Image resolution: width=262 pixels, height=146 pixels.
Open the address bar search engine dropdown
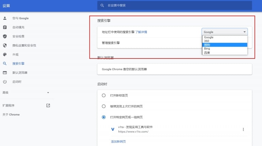(224, 32)
